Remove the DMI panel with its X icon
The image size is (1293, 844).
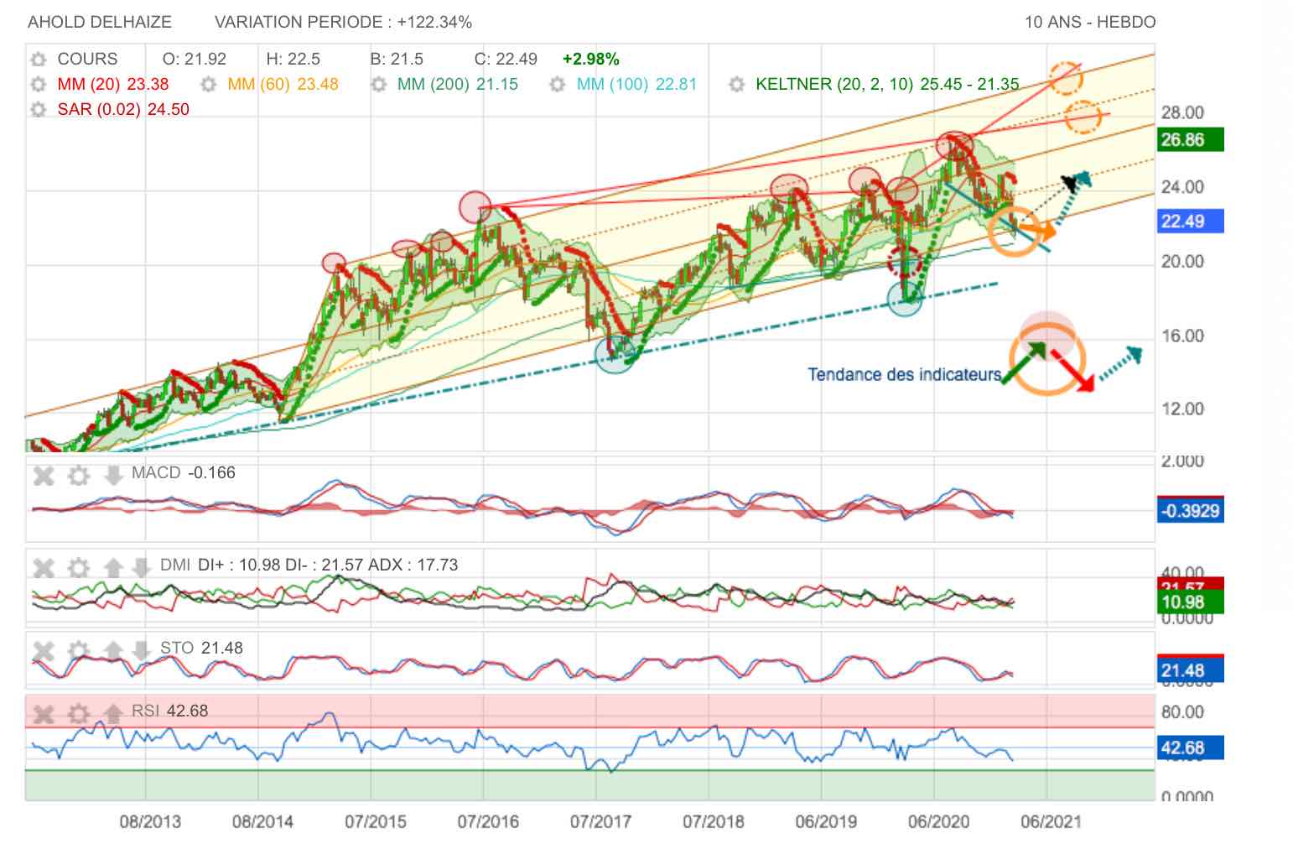pyautogui.click(x=44, y=568)
